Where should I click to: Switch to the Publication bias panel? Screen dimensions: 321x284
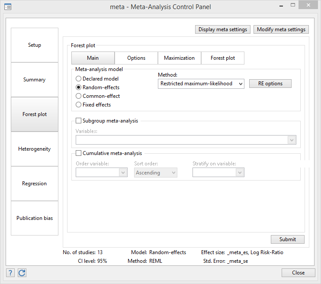coord(35,218)
